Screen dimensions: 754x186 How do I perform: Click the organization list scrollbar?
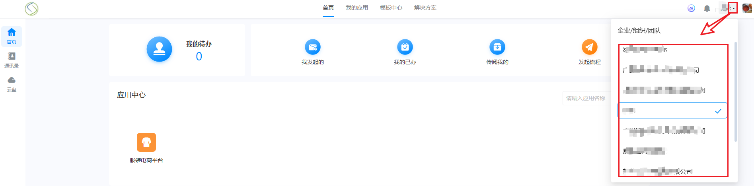click(x=735, y=91)
